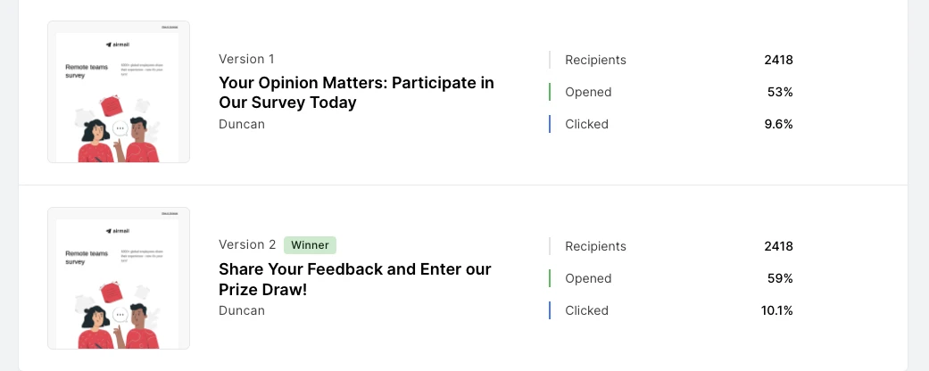
Task: Click the Version 2 label
Action: (247, 244)
